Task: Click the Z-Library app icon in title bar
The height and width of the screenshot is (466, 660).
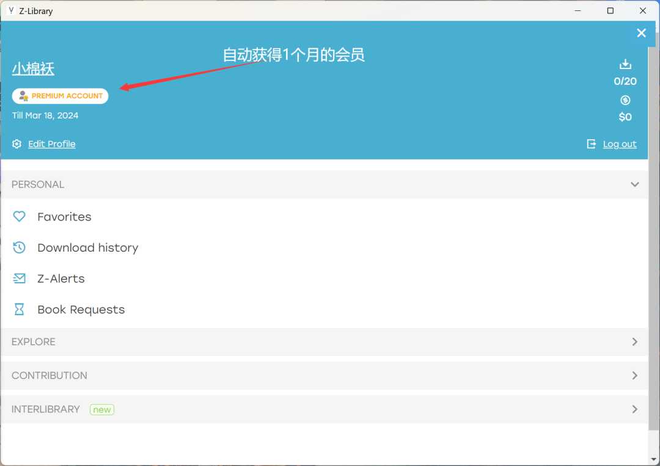Action: click(x=11, y=10)
